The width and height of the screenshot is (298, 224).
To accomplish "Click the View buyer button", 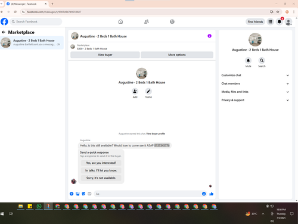I will pos(105,55).
